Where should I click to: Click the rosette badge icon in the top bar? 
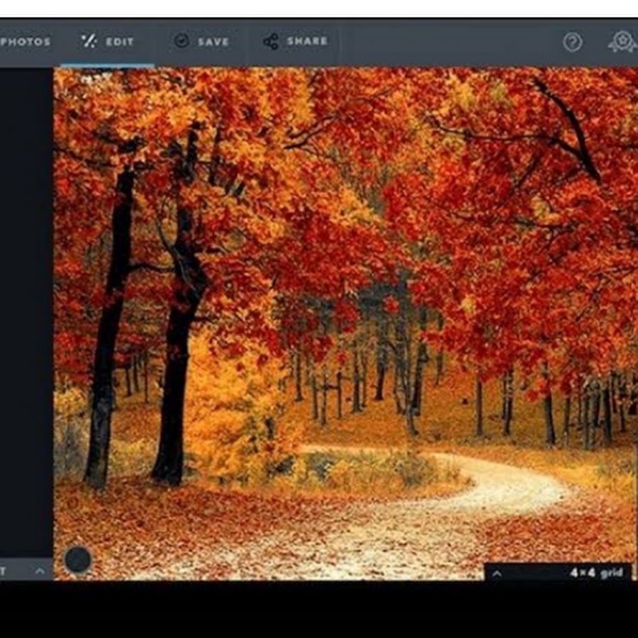pyautogui.click(x=622, y=42)
